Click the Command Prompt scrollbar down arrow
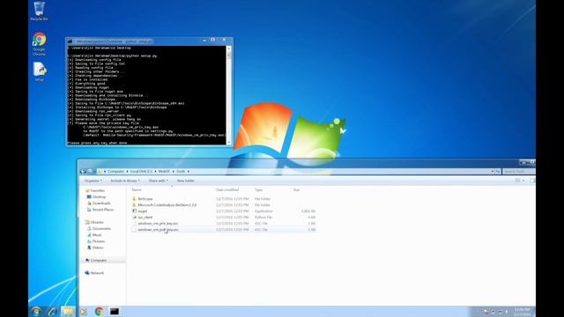Viewport: 564px width, 317px height. coord(229,143)
